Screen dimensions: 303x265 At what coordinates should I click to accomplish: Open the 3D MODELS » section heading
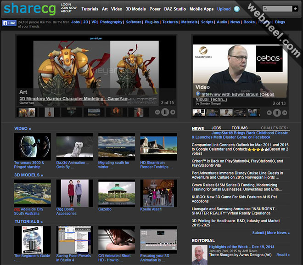click(x=28, y=175)
